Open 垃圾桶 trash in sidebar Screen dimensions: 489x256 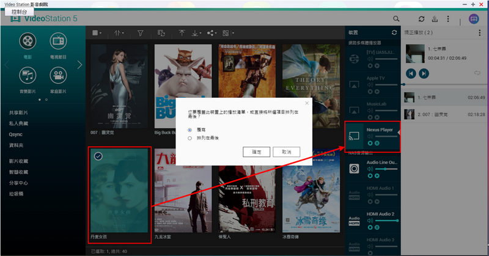(16, 194)
